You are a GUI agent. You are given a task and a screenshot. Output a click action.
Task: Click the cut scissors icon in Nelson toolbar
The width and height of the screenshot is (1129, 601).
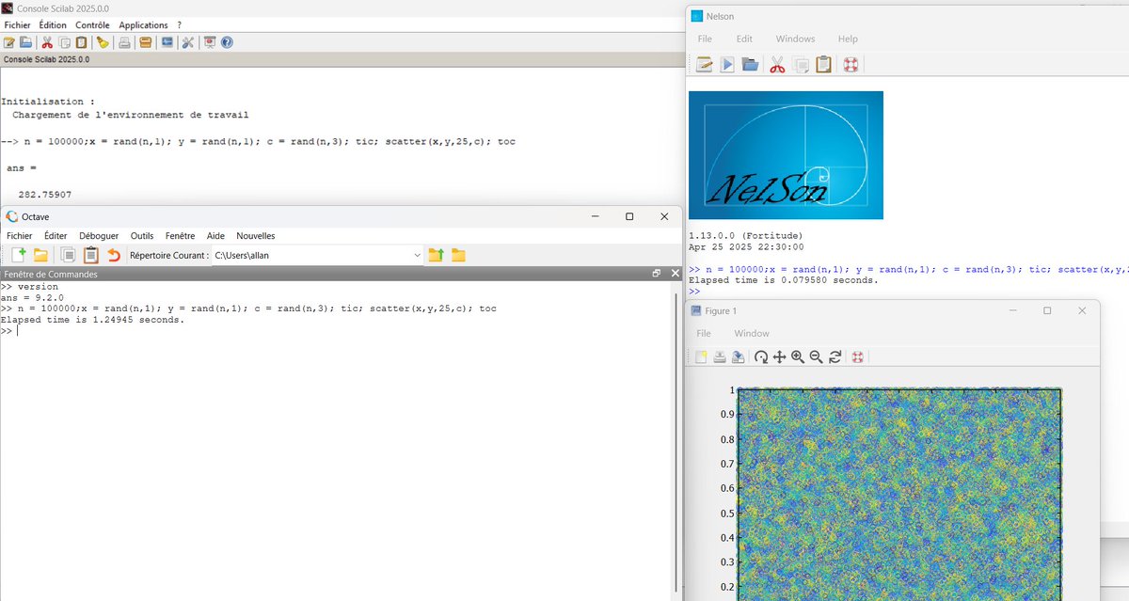777,65
